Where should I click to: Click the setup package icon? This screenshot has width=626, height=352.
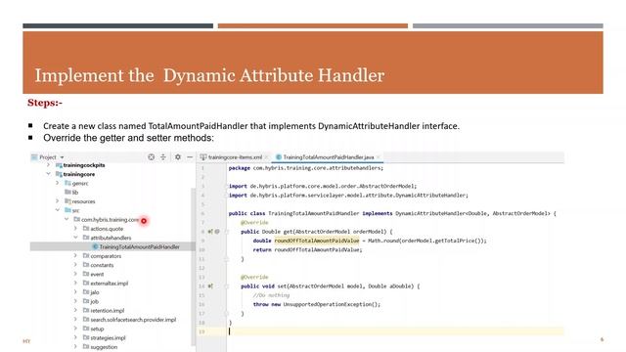point(86,329)
